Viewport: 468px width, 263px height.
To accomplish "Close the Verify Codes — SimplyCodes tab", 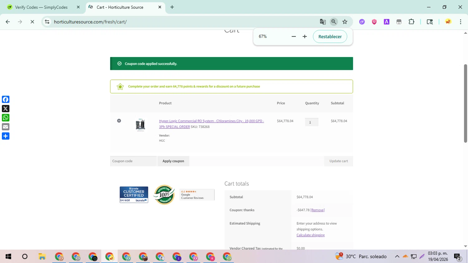I will pos(78,7).
